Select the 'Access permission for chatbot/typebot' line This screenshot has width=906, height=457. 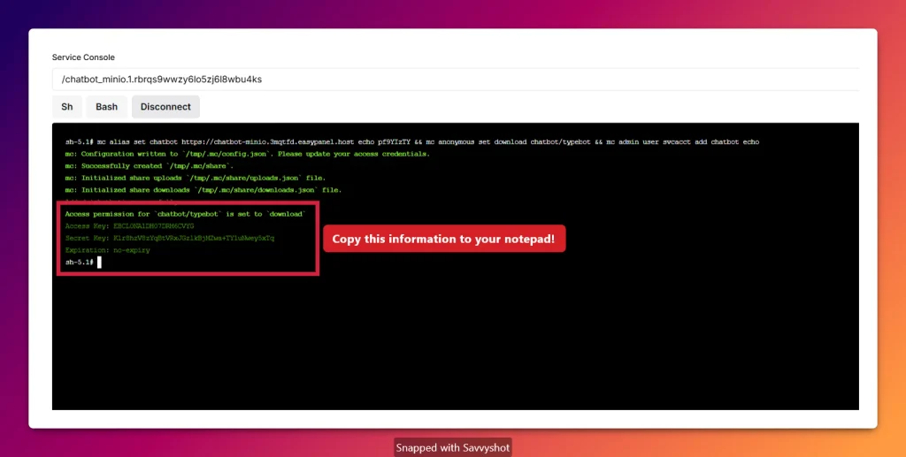pos(185,214)
